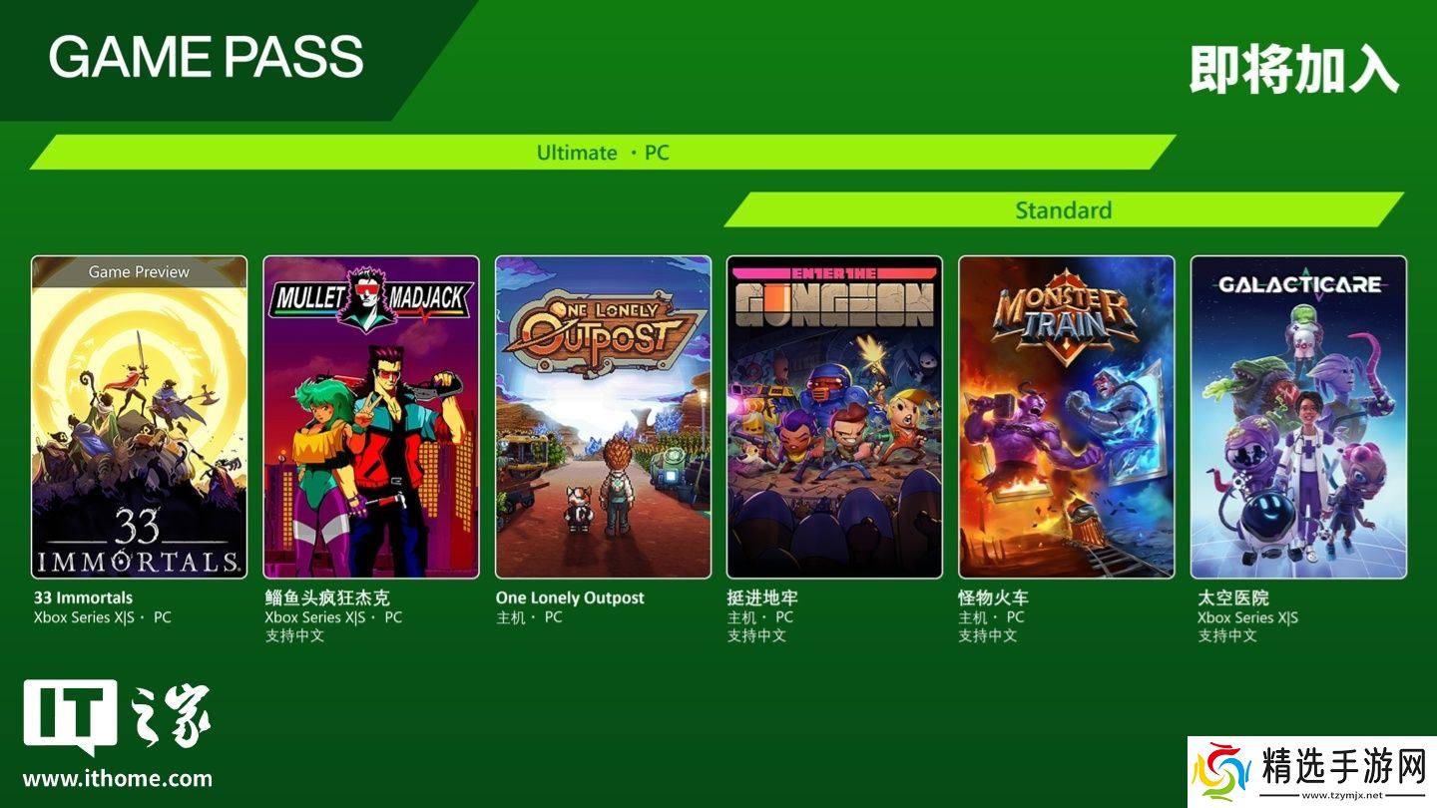Open the 挺进地牢 game title
The image size is (1437, 808).
[762, 598]
